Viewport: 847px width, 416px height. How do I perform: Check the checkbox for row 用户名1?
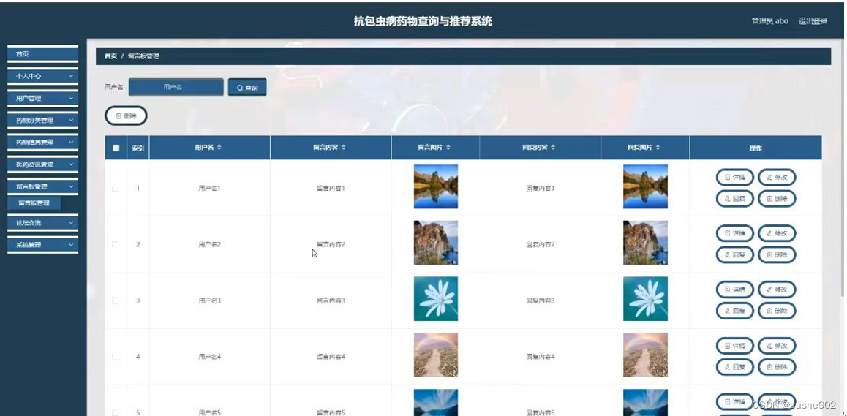click(115, 189)
